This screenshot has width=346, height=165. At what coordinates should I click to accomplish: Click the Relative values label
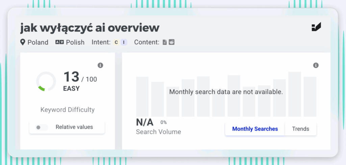74,127
